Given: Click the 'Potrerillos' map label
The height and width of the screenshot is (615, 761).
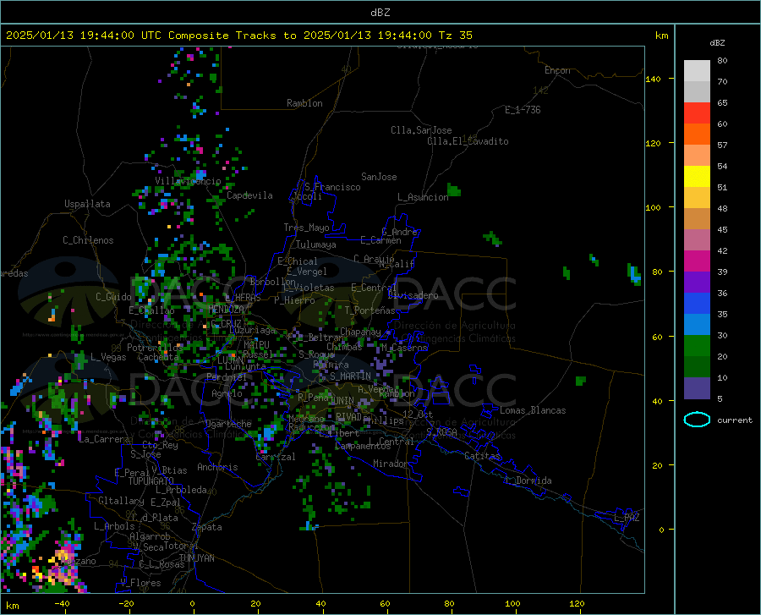Looking at the screenshot, I should coord(155,348).
